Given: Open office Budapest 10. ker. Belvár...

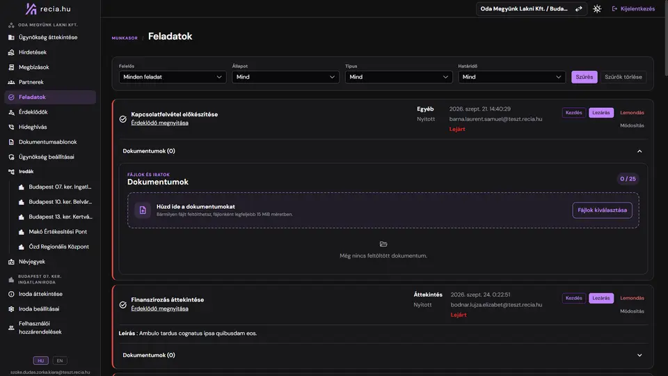Looking at the screenshot, I should point(55,202).
